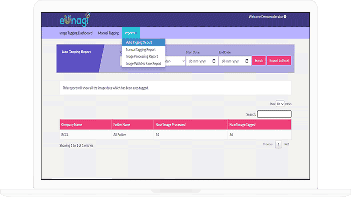Go to Next page of results

click(x=287, y=145)
